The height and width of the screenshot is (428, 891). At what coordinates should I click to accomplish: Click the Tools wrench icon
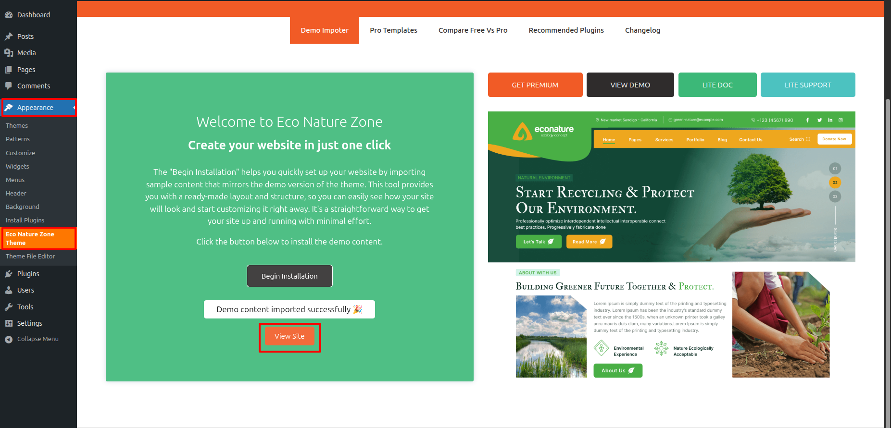9,307
